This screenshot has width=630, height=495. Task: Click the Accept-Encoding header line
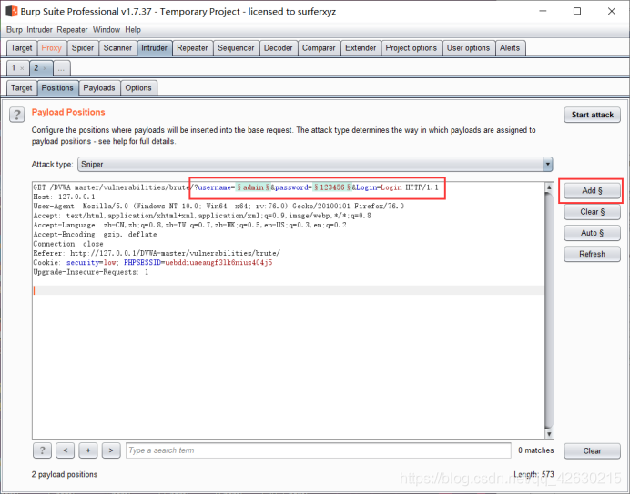pos(95,235)
